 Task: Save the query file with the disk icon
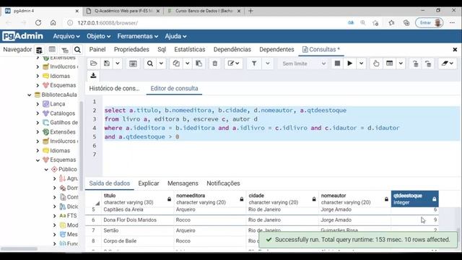point(107,64)
